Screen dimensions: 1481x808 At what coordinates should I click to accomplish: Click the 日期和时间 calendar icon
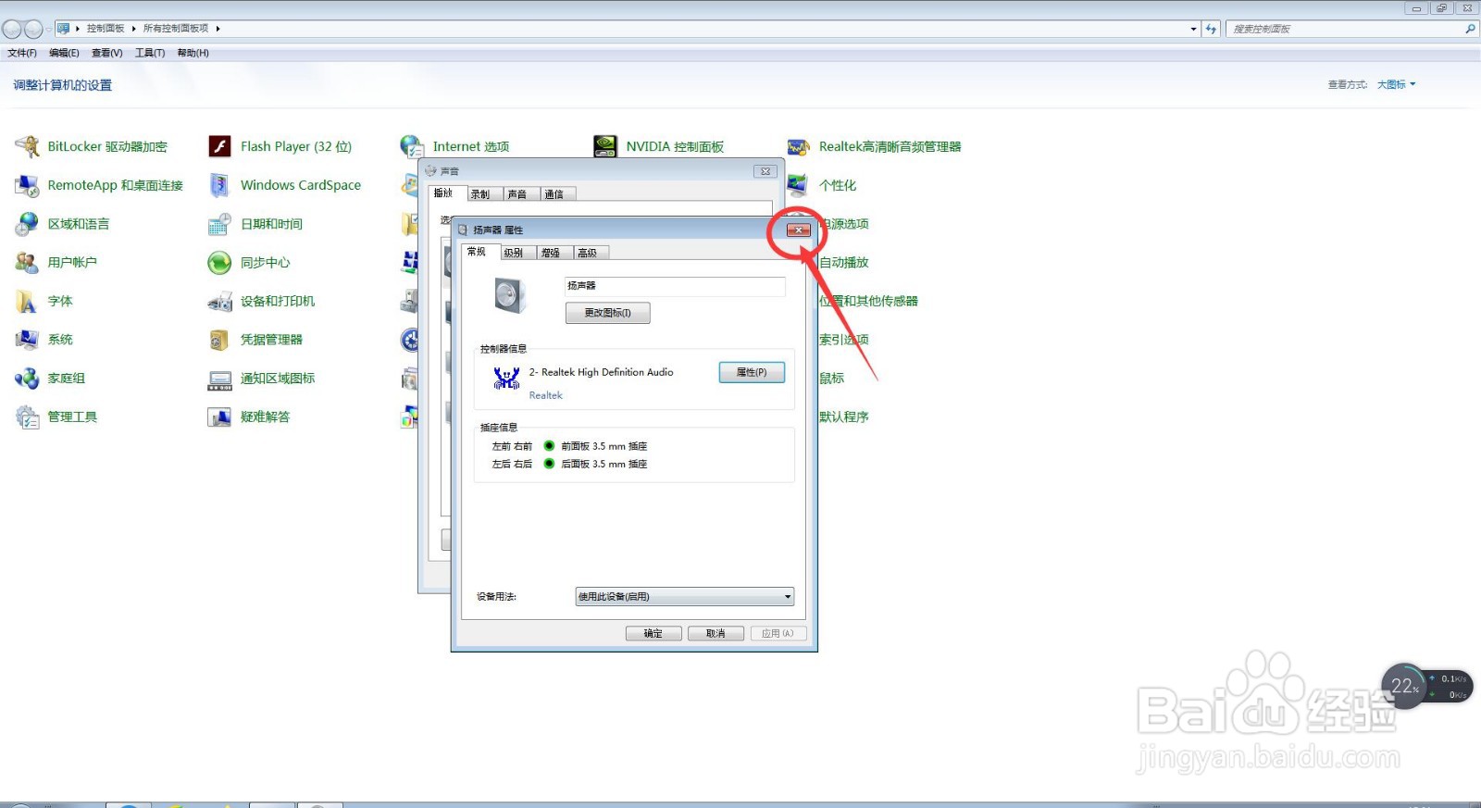(219, 224)
